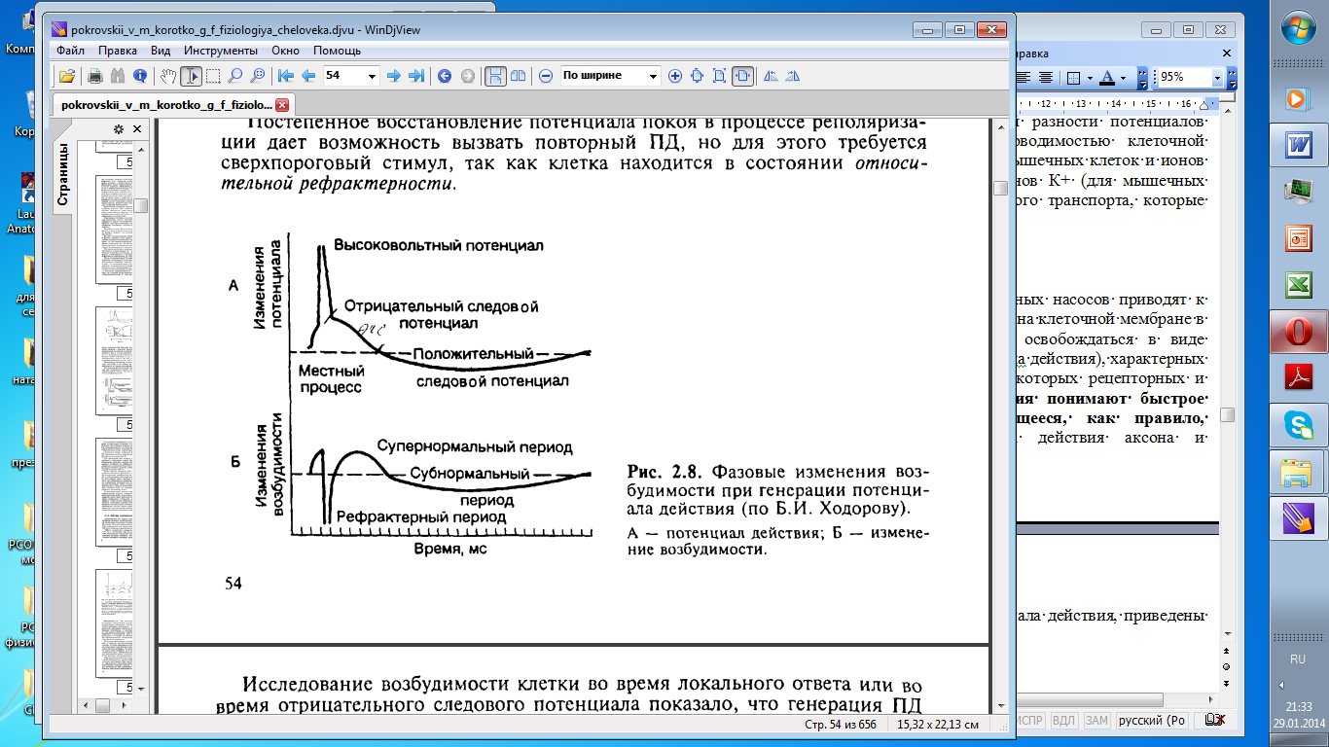Open the Инструменты menu

(220, 51)
